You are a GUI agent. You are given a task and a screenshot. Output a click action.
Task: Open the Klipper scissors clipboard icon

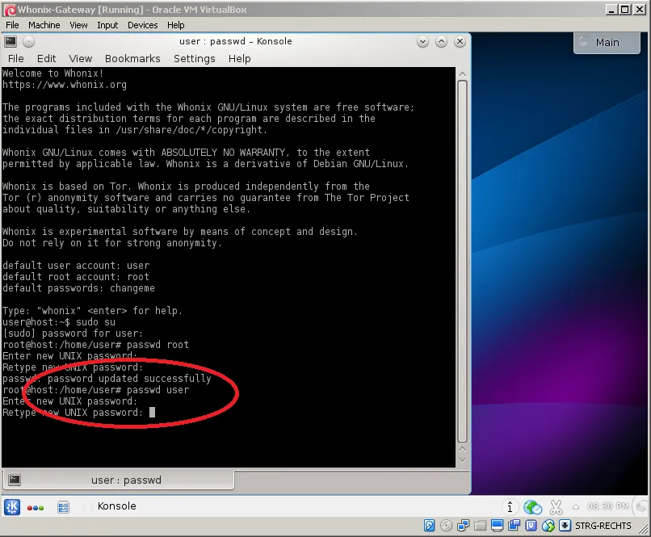pyautogui.click(x=556, y=506)
